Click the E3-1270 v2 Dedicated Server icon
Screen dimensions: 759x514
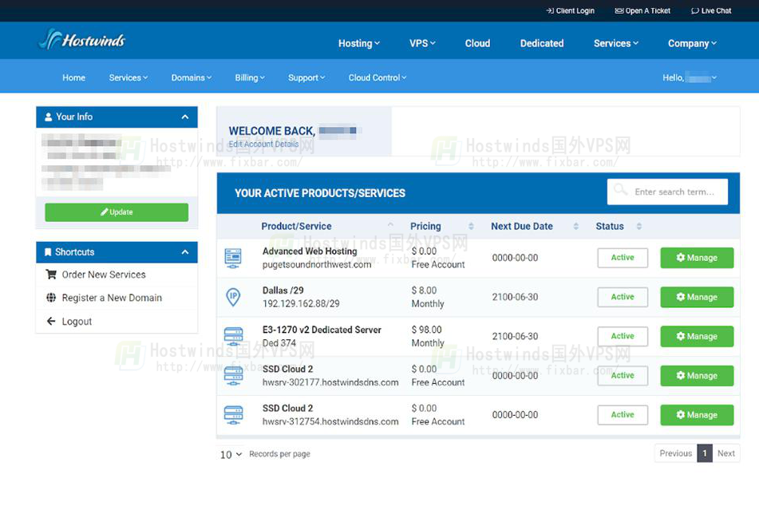pyautogui.click(x=233, y=336)
